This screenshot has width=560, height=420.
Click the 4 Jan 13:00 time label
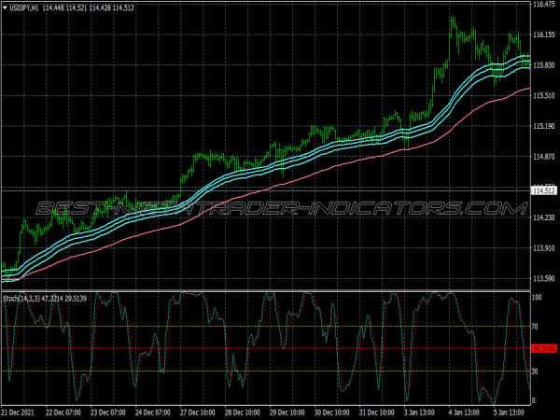(x=464, y=413)
